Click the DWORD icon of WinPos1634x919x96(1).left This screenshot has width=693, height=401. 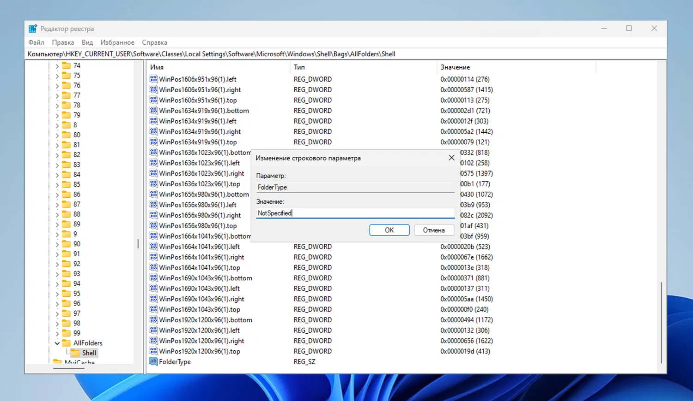point(153,121)
